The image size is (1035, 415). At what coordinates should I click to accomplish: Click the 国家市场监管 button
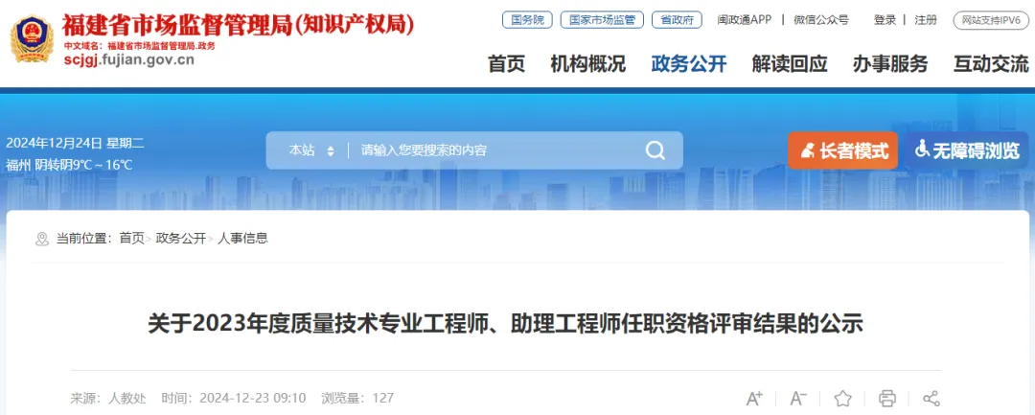[x=602, y=20]
